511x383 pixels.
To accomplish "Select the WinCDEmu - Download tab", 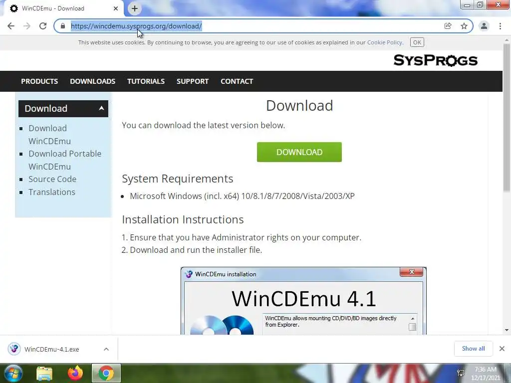I will point(64,8).
